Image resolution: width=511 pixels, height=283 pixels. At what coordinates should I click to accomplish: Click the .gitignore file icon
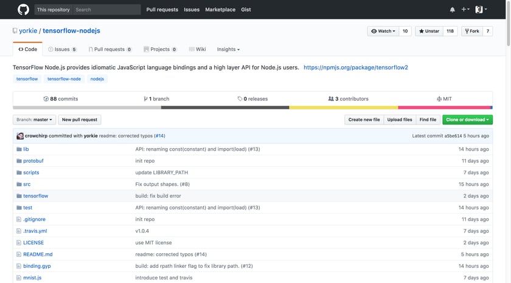tap(19, 220)
